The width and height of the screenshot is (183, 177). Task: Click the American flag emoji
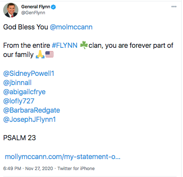(x=50, y=54)
